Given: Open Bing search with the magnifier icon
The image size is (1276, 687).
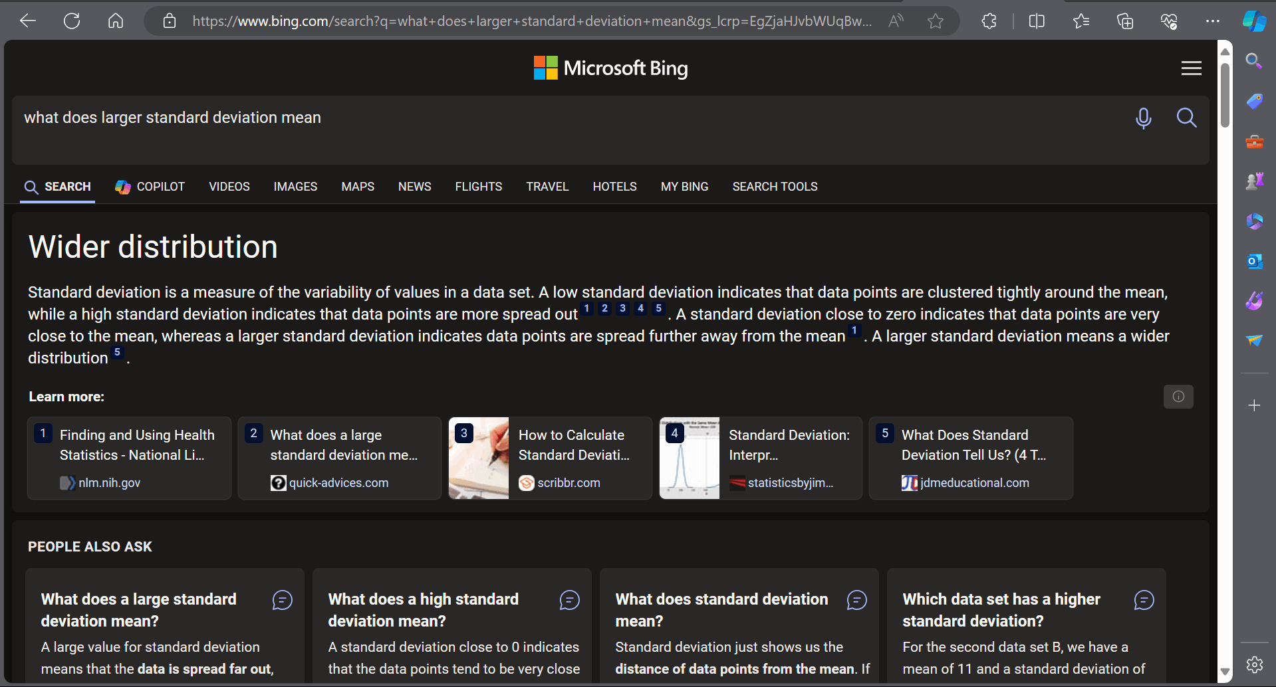Looking at the screenshot, I should pyautogui.click(x=1187, y=118).
